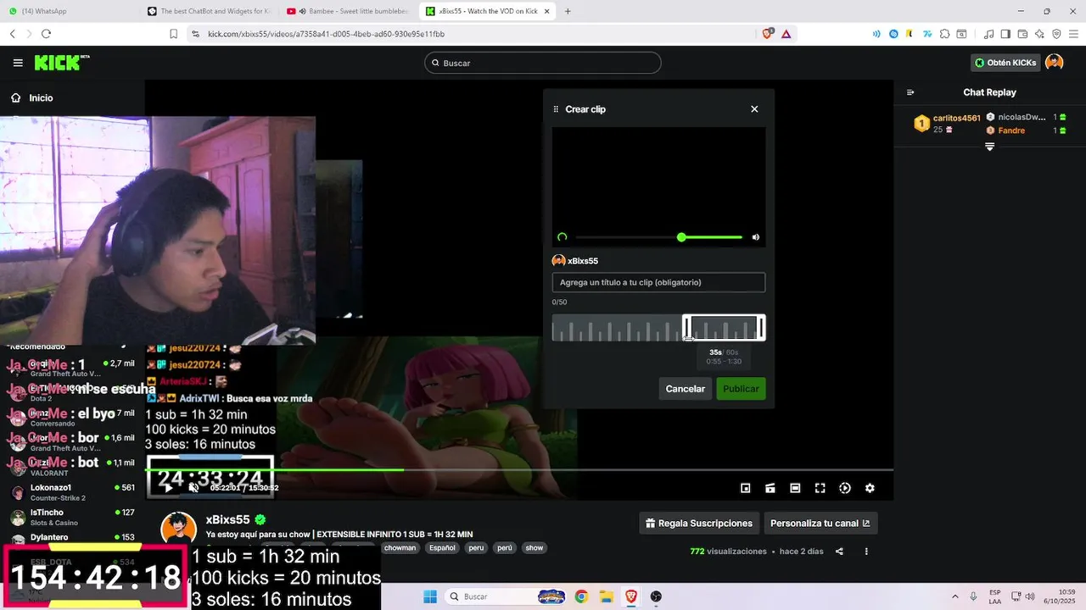
Task: Switch to the ChatBot and Widgets tab
Action: (x=208, y=11)
